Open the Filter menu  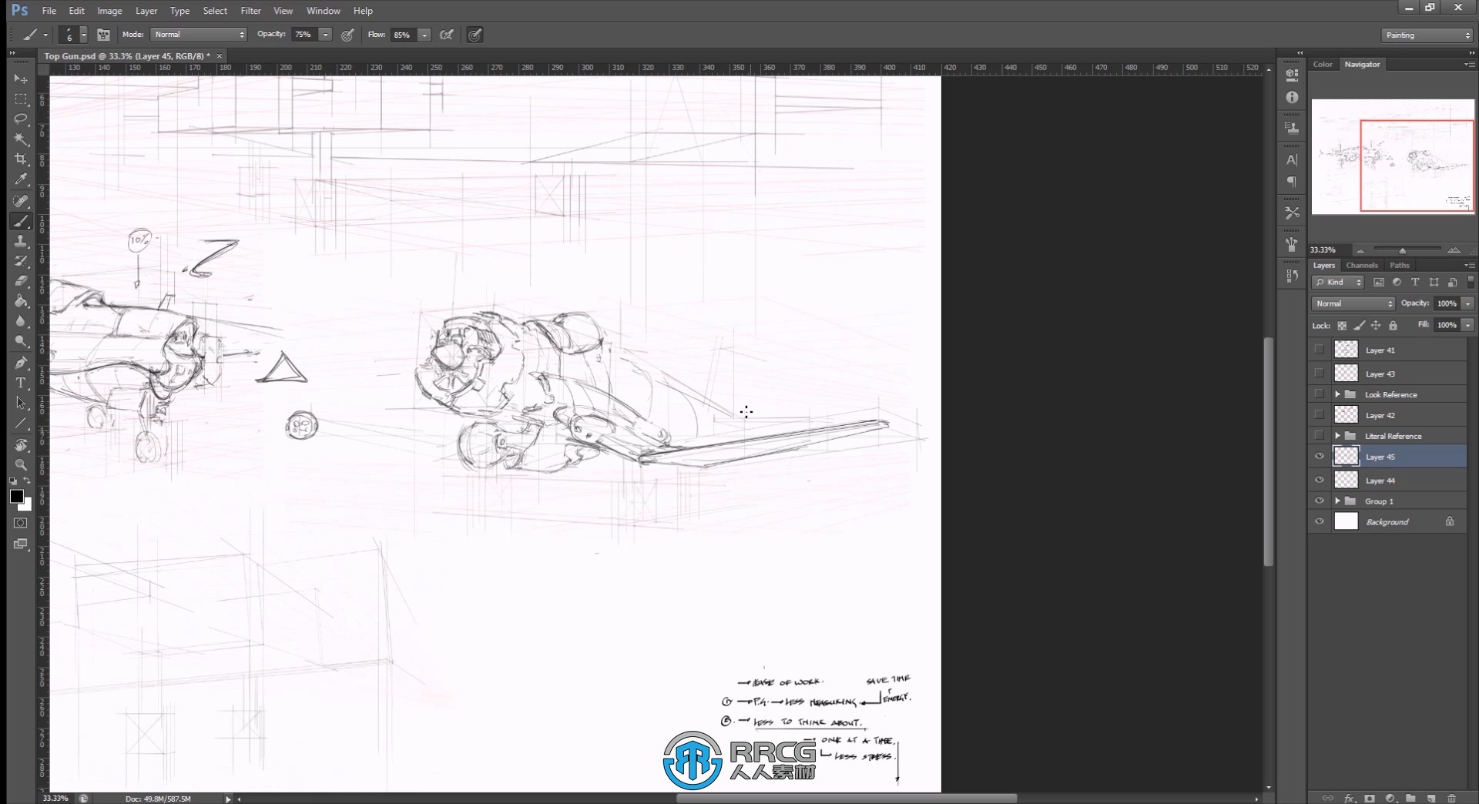250,11
